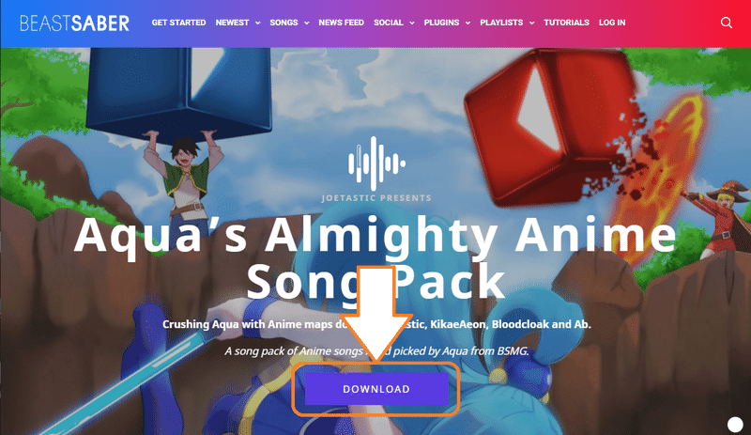
Task: Click the white soundwave emblem
Action: click(376, 163)
